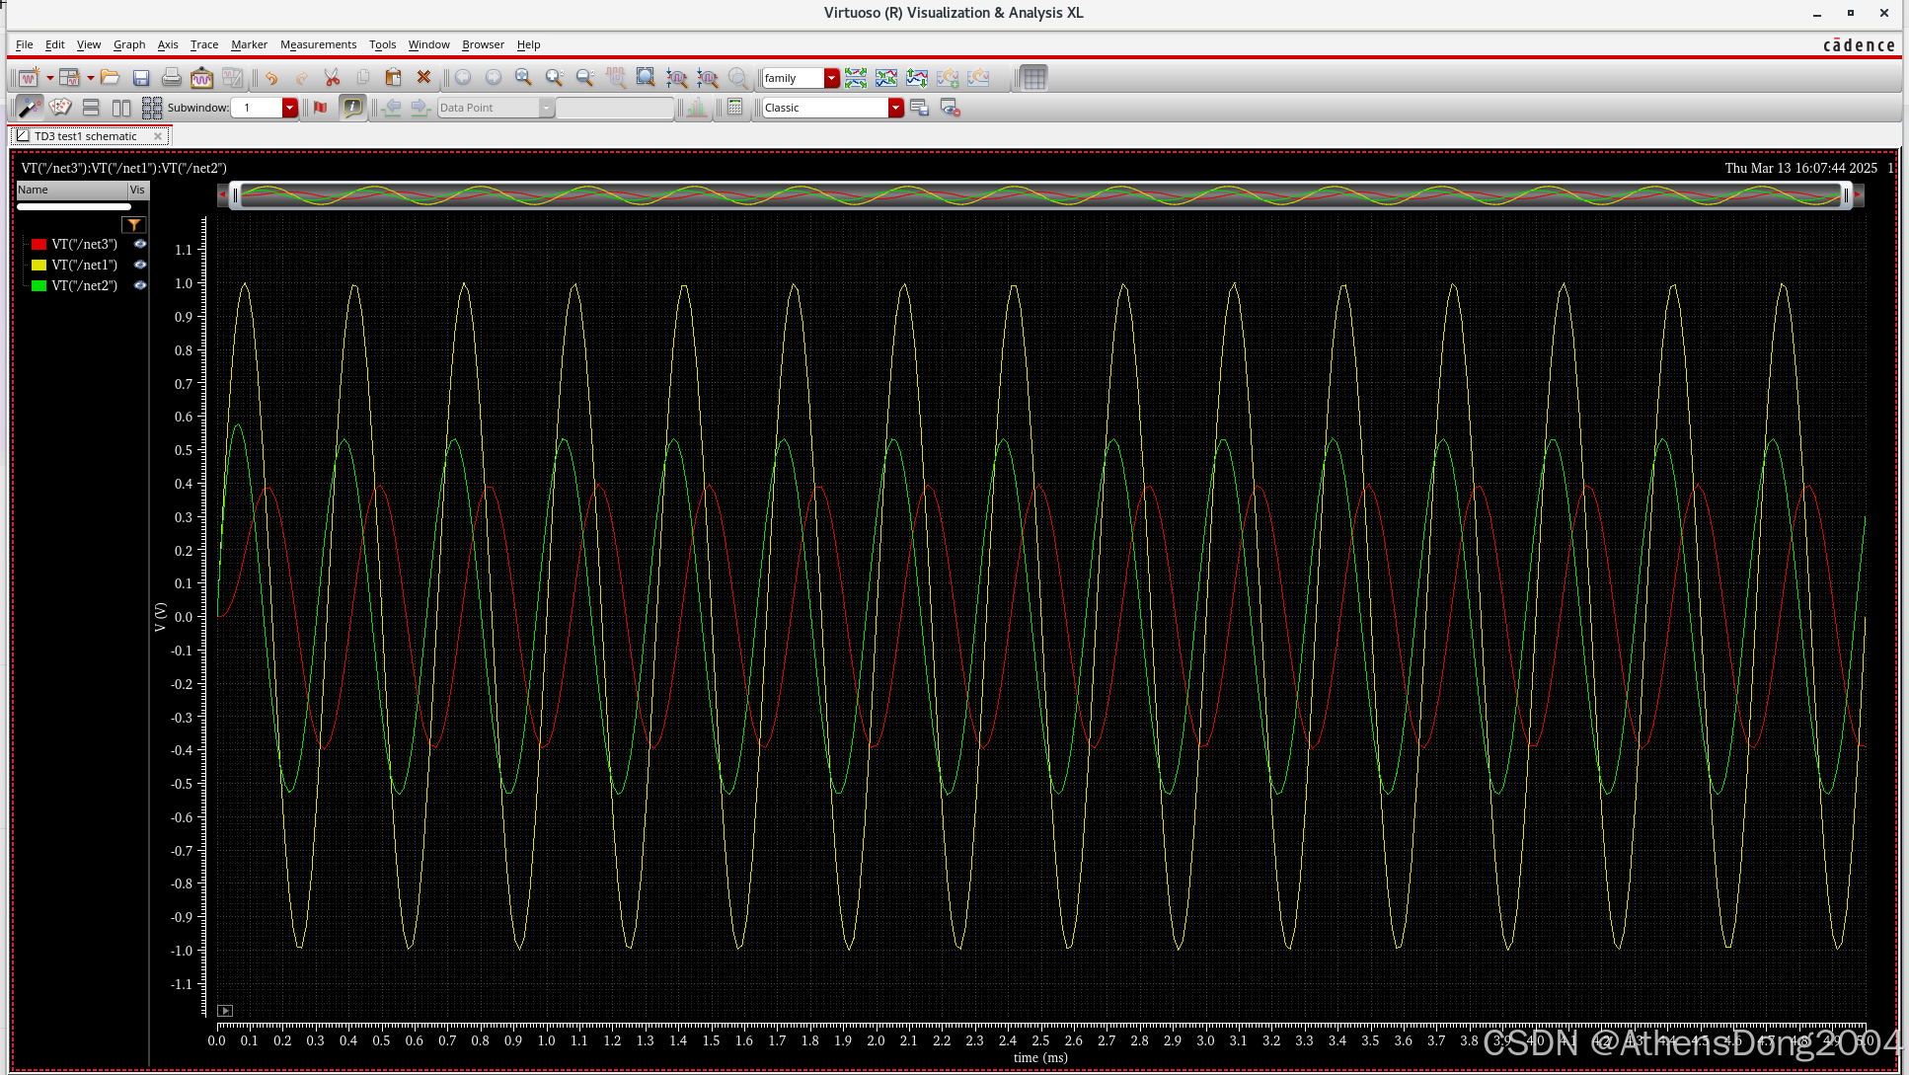Image resolution: width=1909 pixels, height=1075 pixels.
Task: Toggle visibility of VT("/net1") trace
Action: (140, 265)
